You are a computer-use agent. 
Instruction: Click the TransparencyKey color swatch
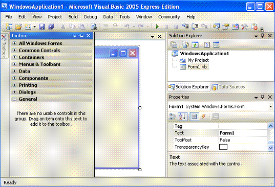tap(223, 147)
